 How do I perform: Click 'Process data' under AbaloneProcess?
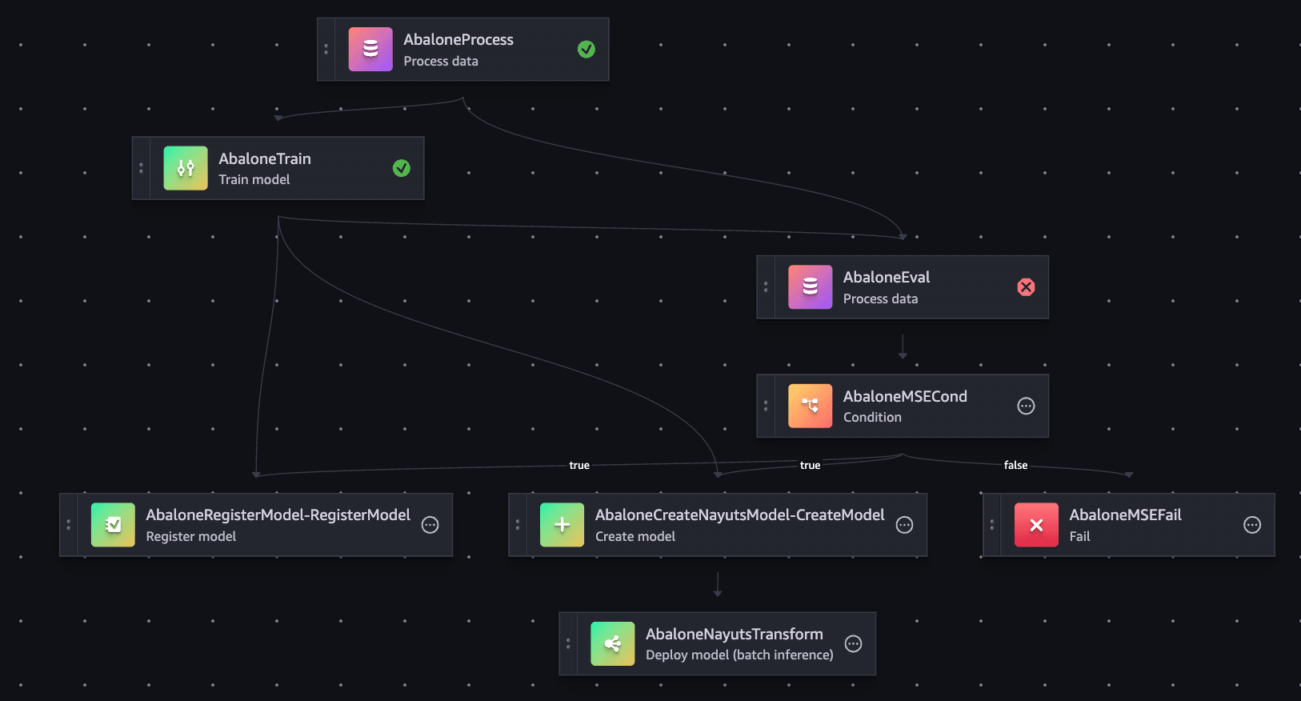pos(441,61)
